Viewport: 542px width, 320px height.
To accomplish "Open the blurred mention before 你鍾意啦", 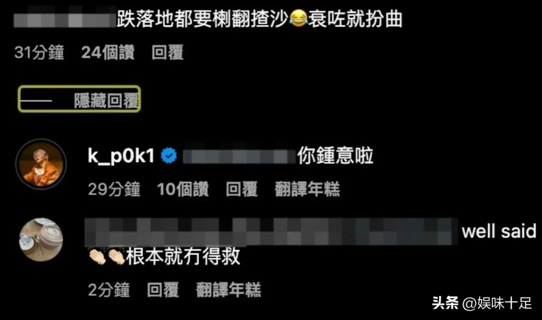I will click(x=239, y=157).
